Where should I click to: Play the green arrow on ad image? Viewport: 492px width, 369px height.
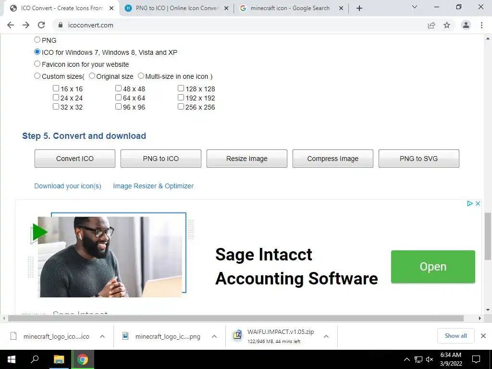pos(39,233)
